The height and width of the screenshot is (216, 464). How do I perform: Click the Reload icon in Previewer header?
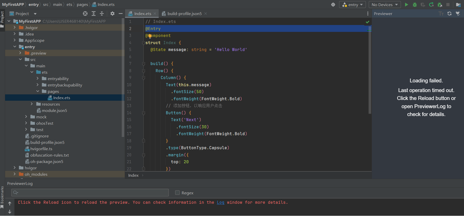[x=449, y=14]
